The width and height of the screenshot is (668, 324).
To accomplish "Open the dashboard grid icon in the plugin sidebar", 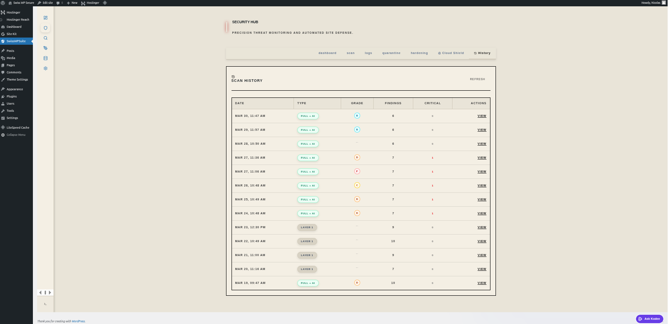I will 46,18.
